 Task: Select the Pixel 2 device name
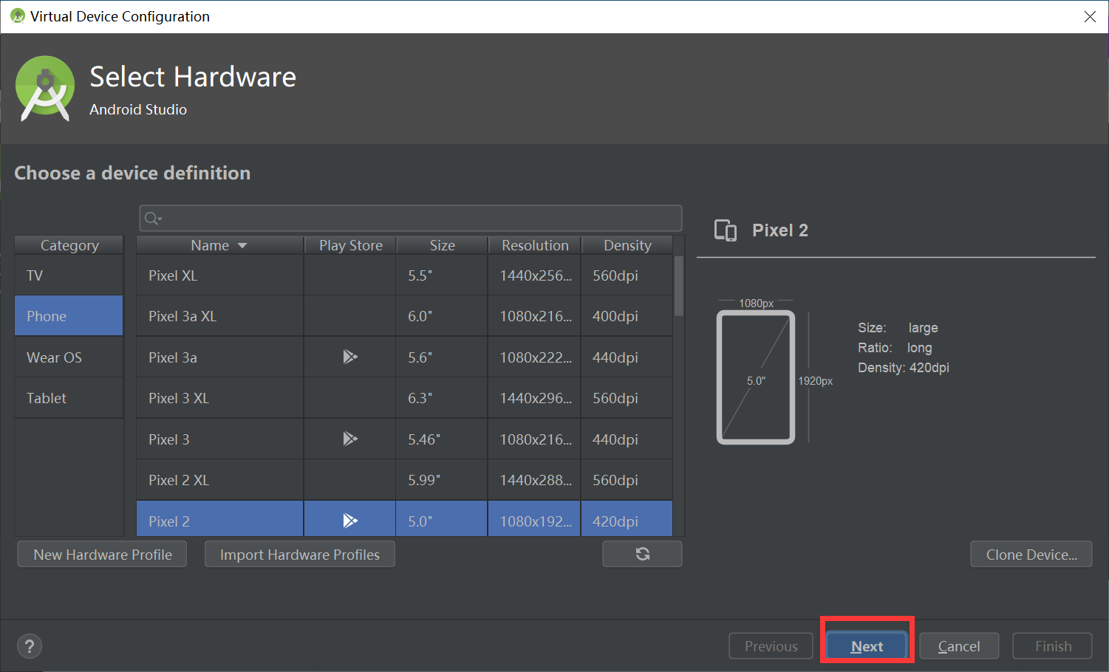pyautogui.click(x=169, y=521)
